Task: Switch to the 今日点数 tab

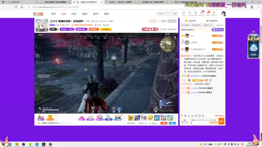Action: coord(185,25)
